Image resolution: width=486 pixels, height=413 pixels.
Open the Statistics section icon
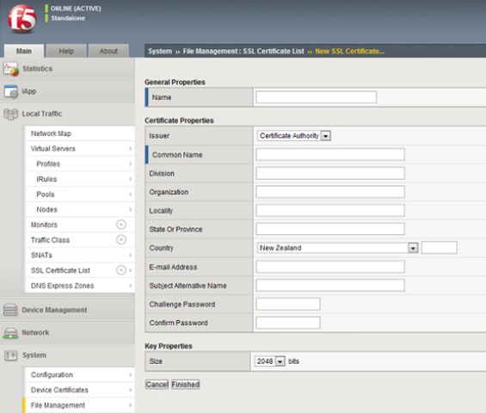[x=10, y=69]
